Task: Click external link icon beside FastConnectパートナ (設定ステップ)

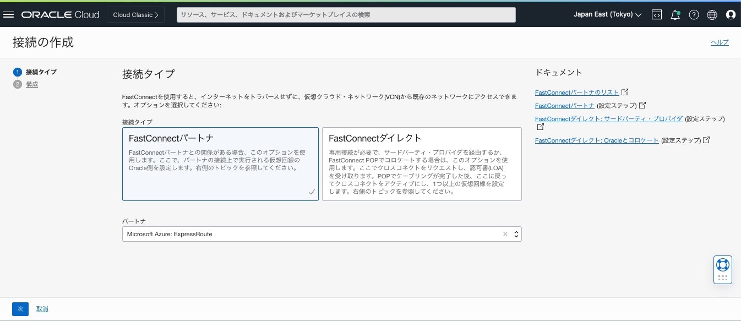Action: (642, 105)
